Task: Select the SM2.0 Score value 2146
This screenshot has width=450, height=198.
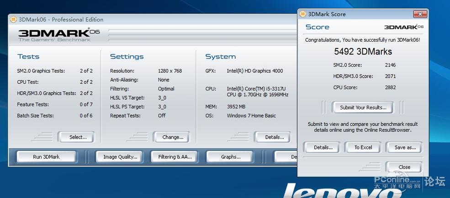Action: coord(390,65)
